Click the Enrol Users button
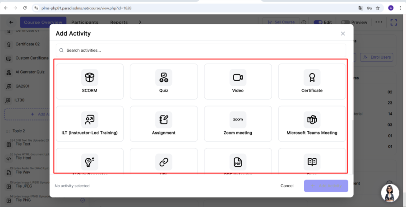Viewport: 406px width, 207px height. [378, 57]
